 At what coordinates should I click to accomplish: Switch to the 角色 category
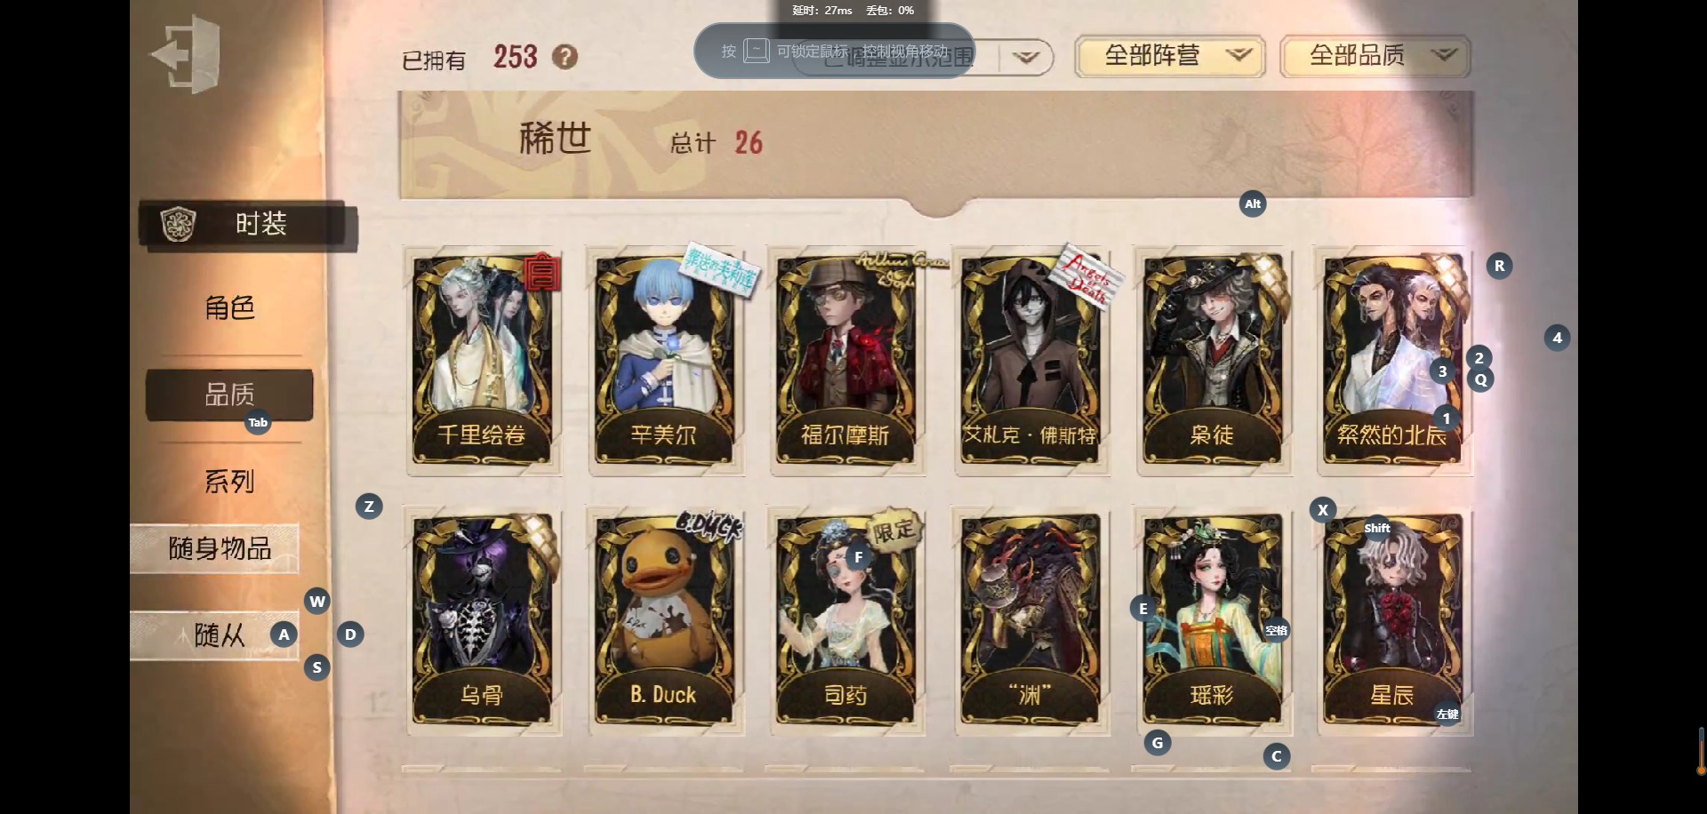(x=230, y=307)
